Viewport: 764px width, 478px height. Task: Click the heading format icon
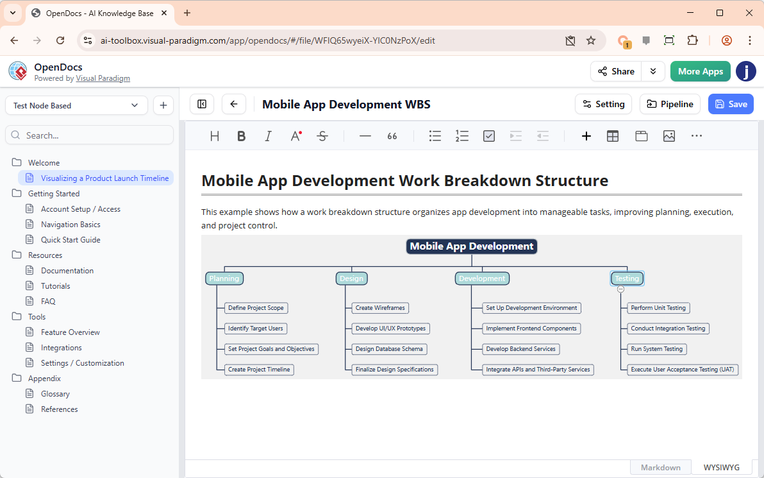tap(215, 136)
